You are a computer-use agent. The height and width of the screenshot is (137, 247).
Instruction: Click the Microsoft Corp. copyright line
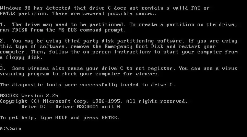click(x=94, y=101)
